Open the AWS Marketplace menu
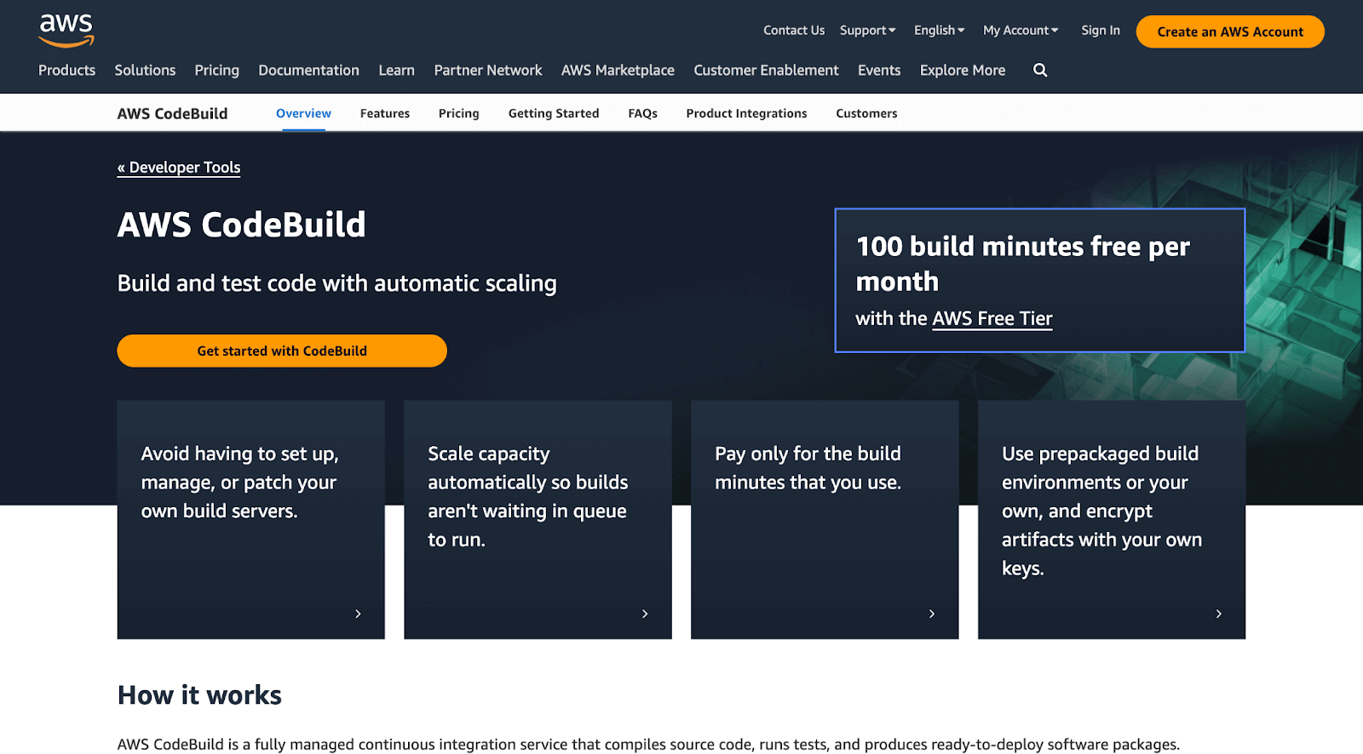The image size is (1363, 754). click(x=618, y=70)
